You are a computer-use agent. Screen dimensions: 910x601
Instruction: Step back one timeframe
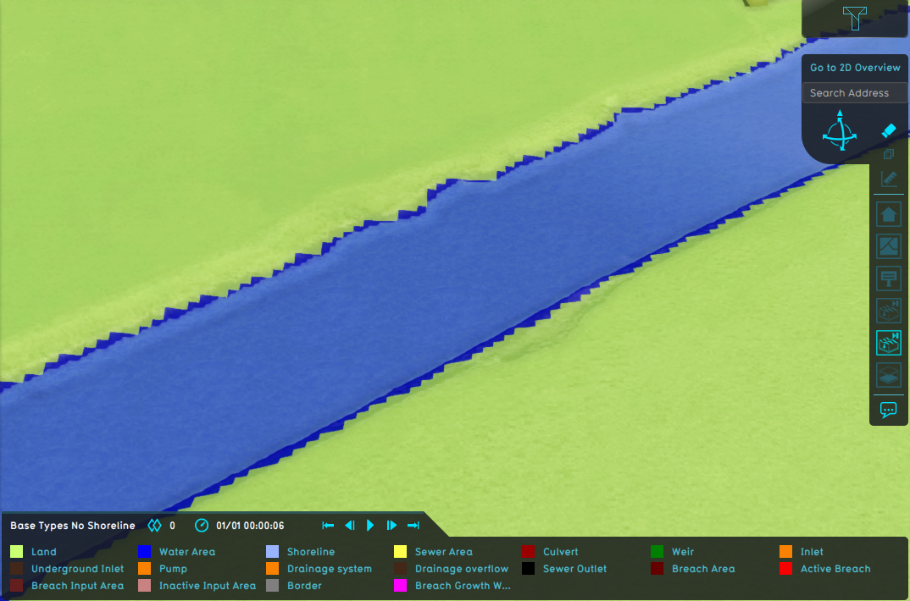[x=349, y=526]
